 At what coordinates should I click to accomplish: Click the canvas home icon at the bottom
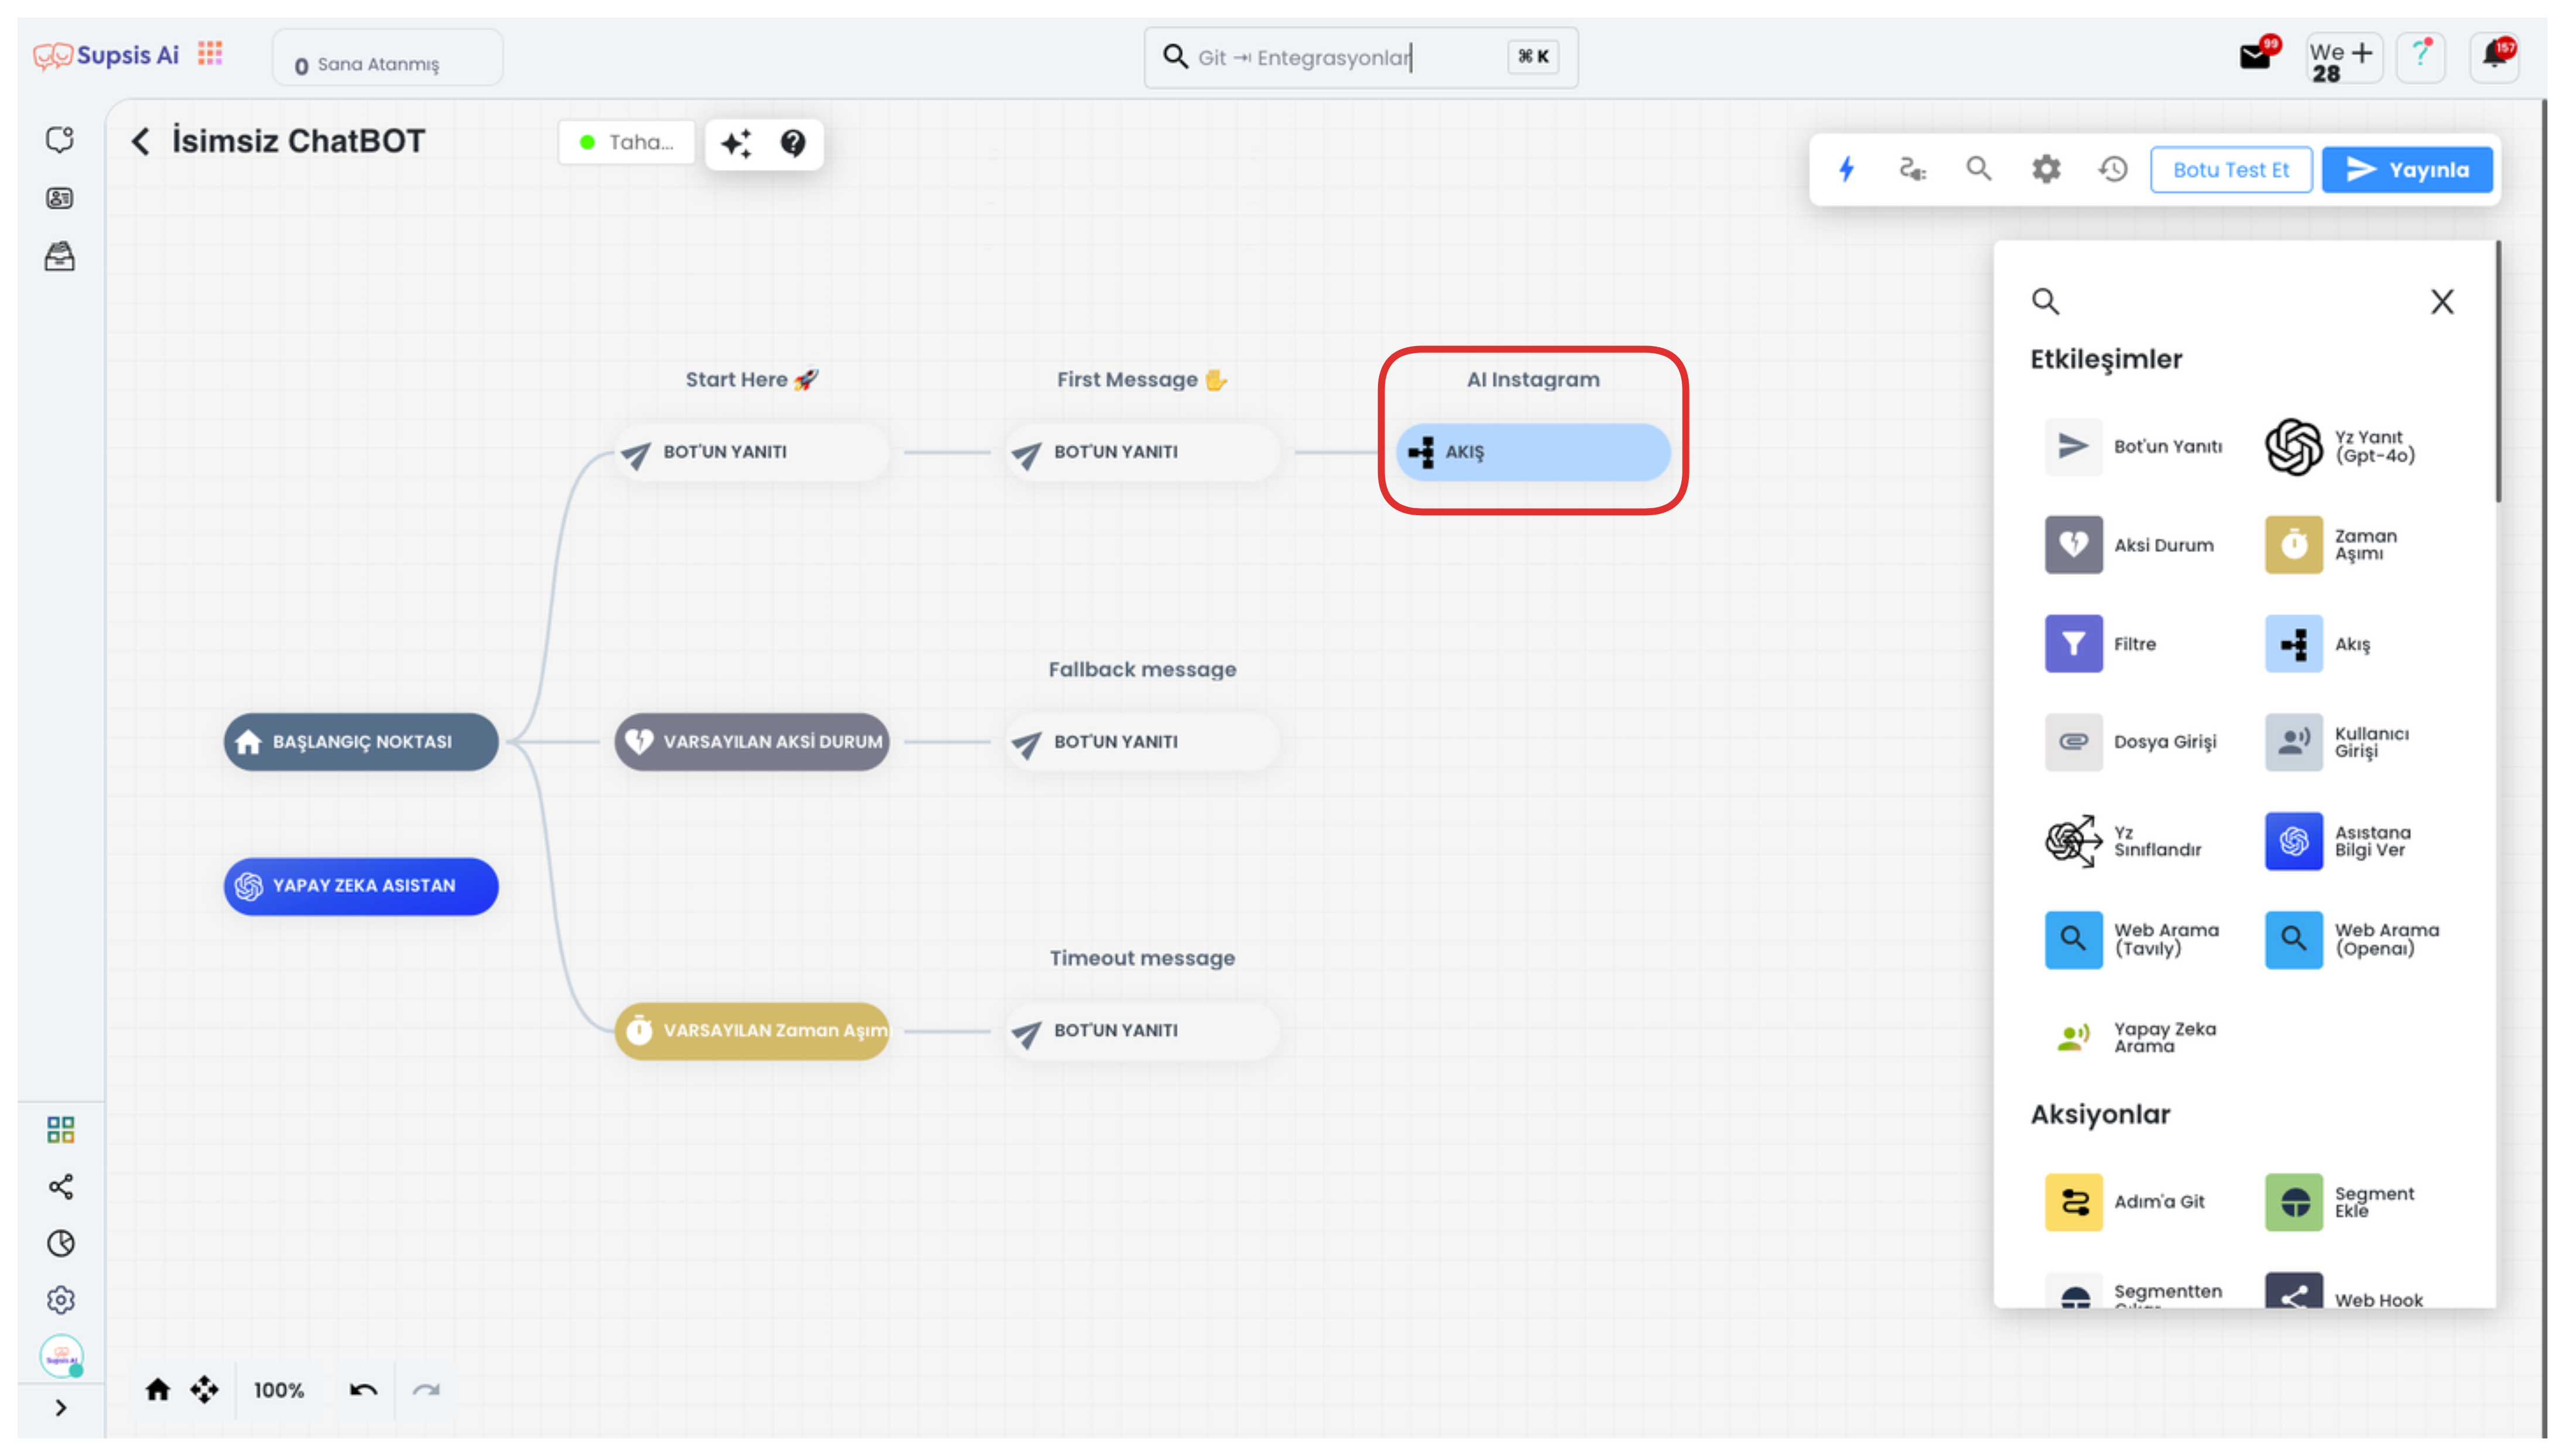[x=158, y=1390]
